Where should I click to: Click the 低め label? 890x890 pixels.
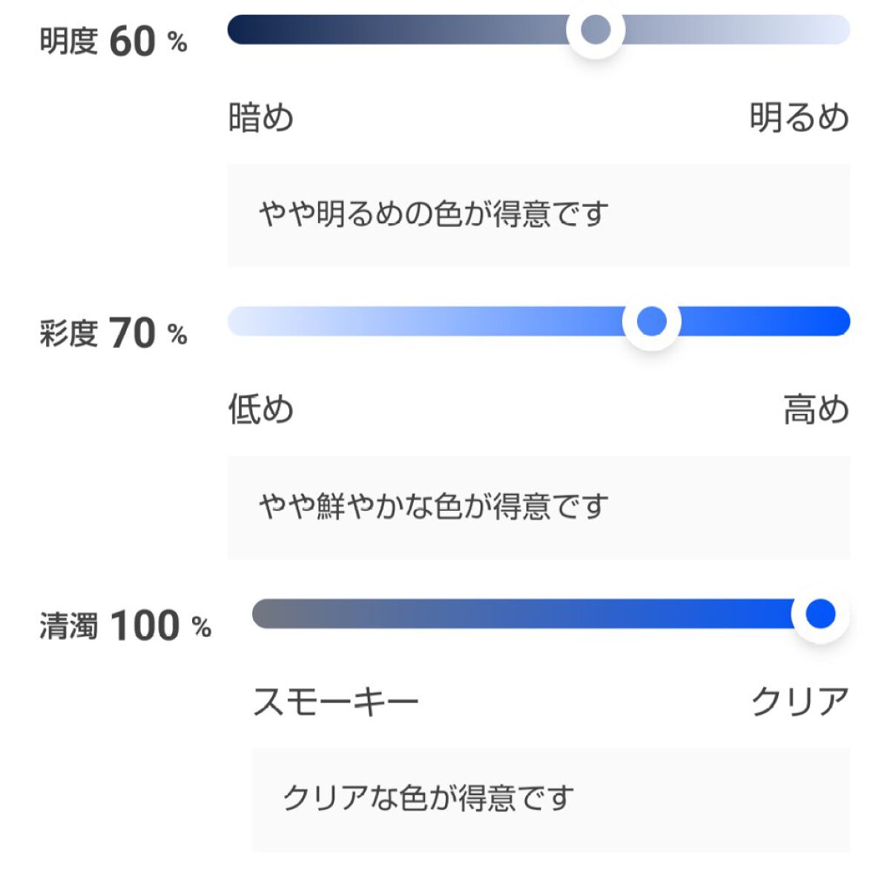260,408
